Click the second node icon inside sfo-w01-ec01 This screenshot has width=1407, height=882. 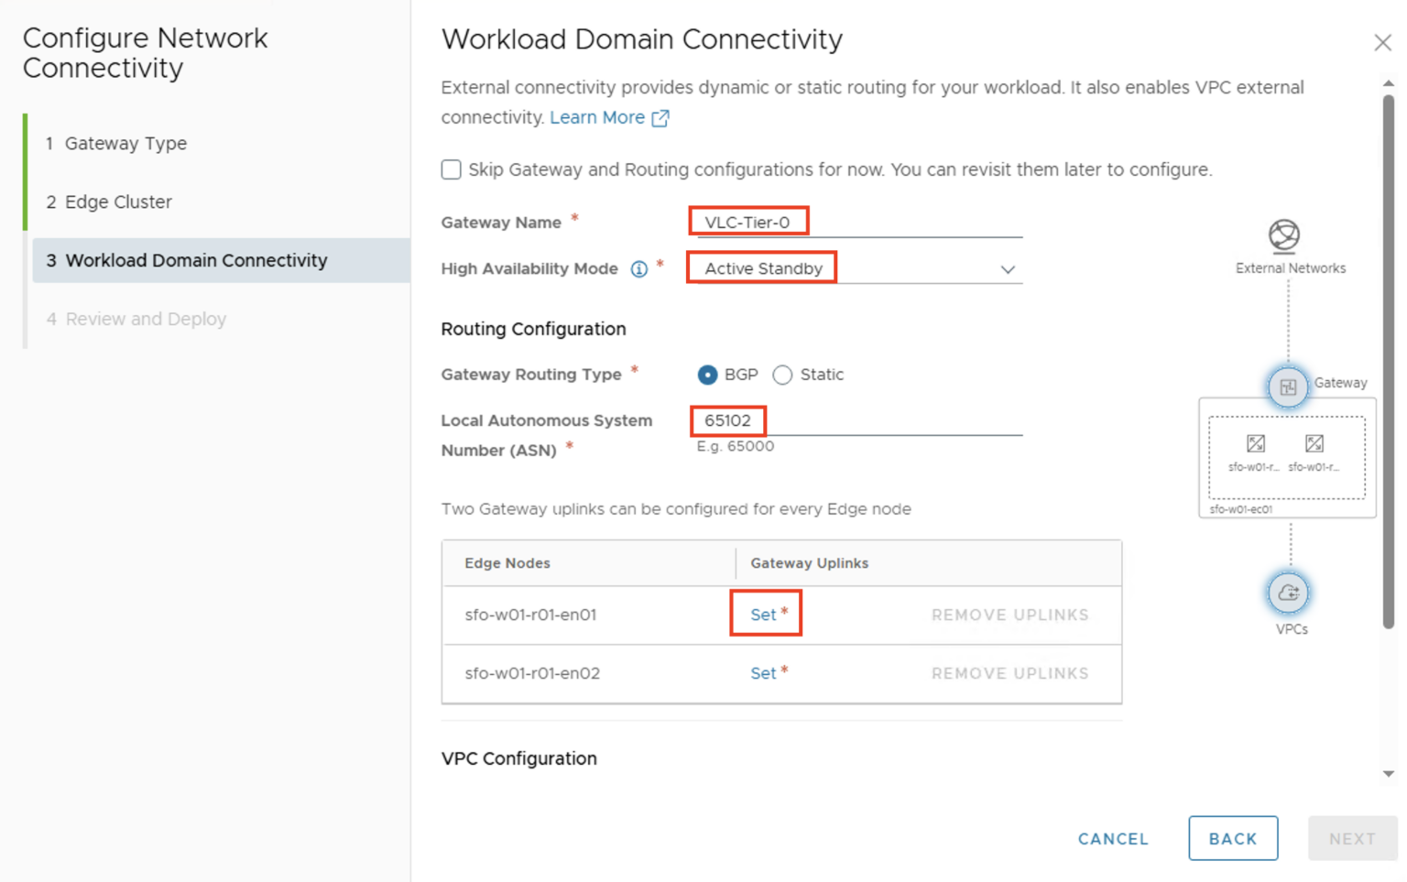[1314, 443]
